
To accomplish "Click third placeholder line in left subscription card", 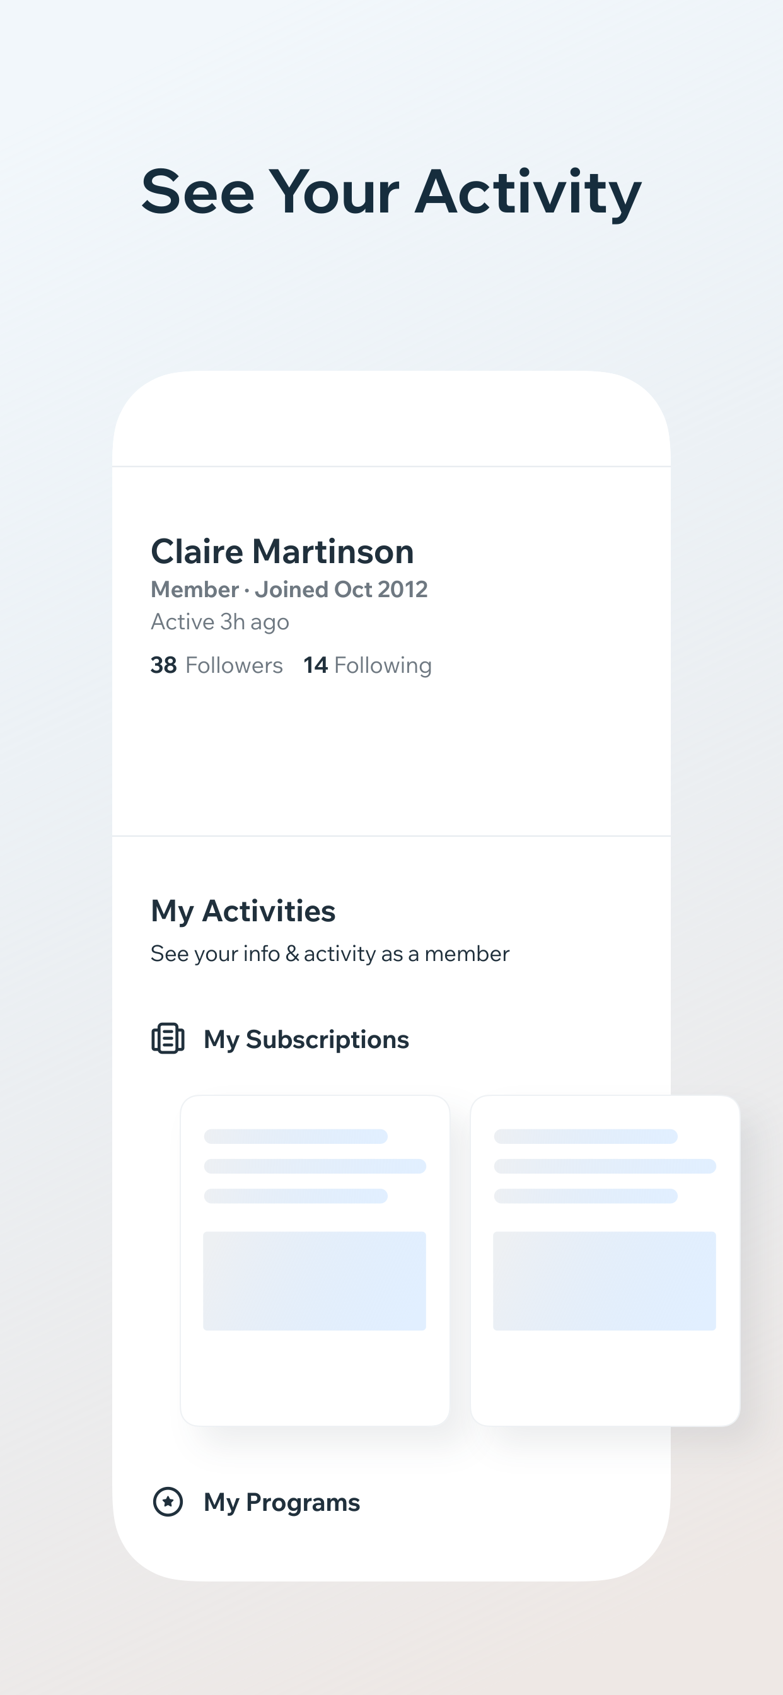I will (x=296, y=1196).
